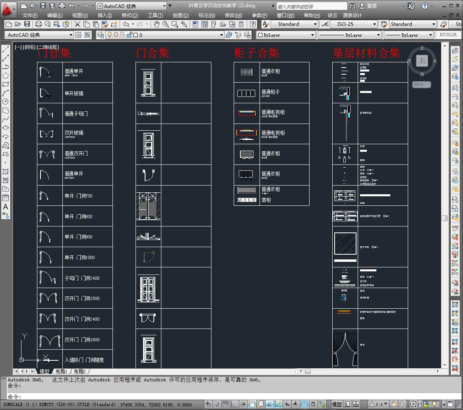463x410 pixels.
Task: Open the 绘图(D) menu
Action: click(x=180, y=15)
